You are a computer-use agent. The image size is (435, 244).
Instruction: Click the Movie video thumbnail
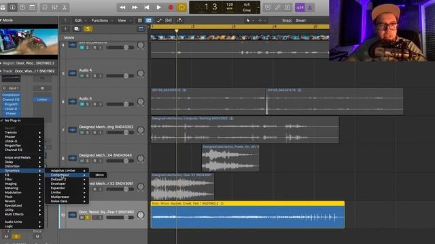point(29,41)
